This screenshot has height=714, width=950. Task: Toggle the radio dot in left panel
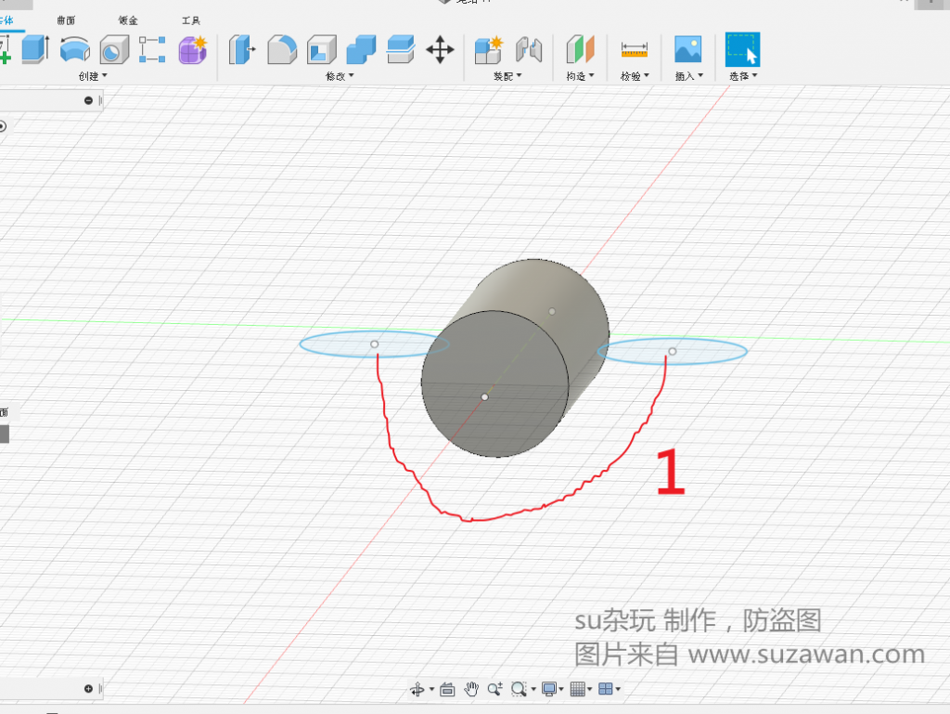3,126
